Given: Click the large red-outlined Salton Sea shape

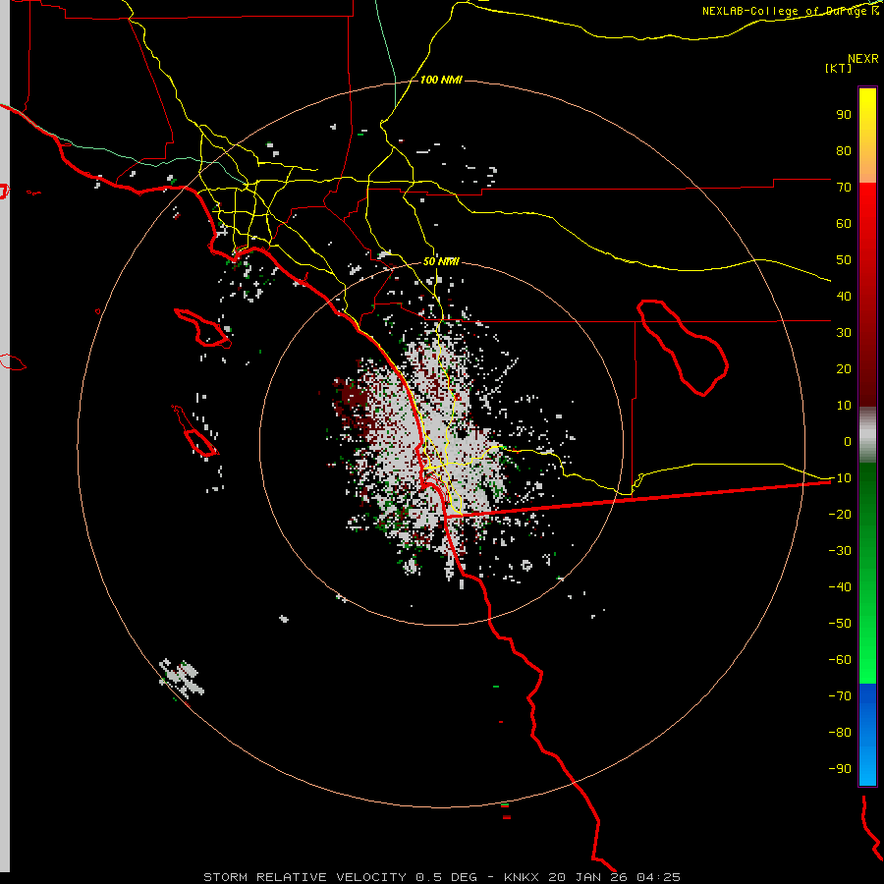Looking at the screenshot, I should (x=683, y=347).
